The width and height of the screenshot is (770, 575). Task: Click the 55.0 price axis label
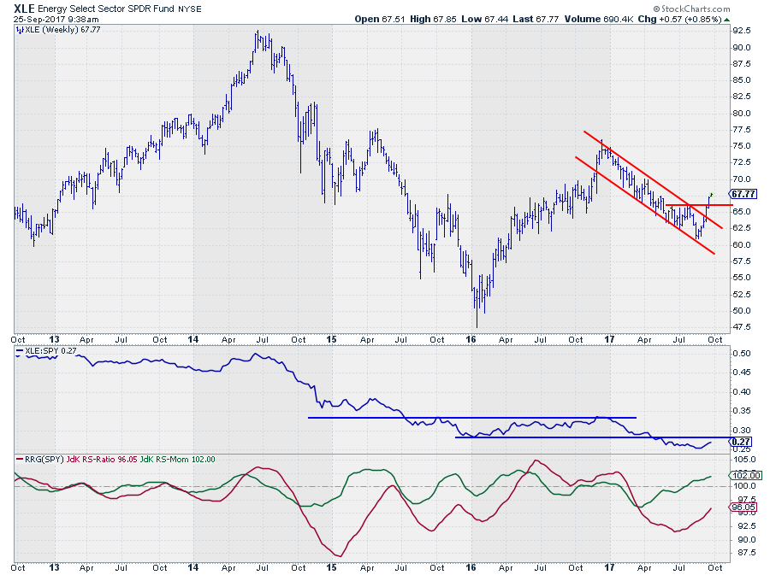click(742, 278)
